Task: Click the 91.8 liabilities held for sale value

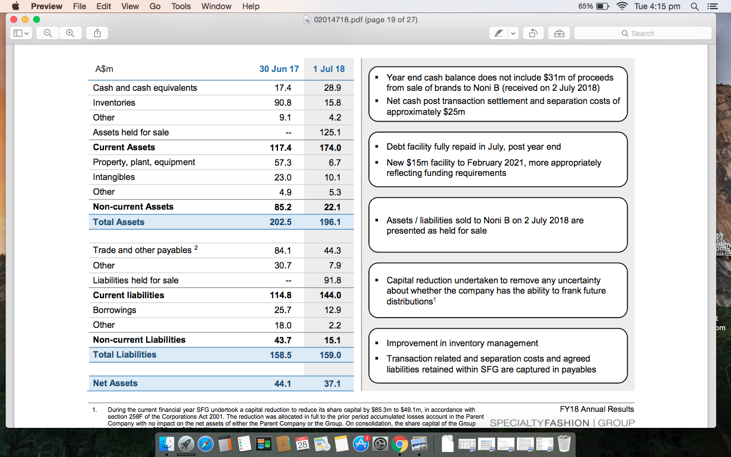Action: [x=332, y=280]
